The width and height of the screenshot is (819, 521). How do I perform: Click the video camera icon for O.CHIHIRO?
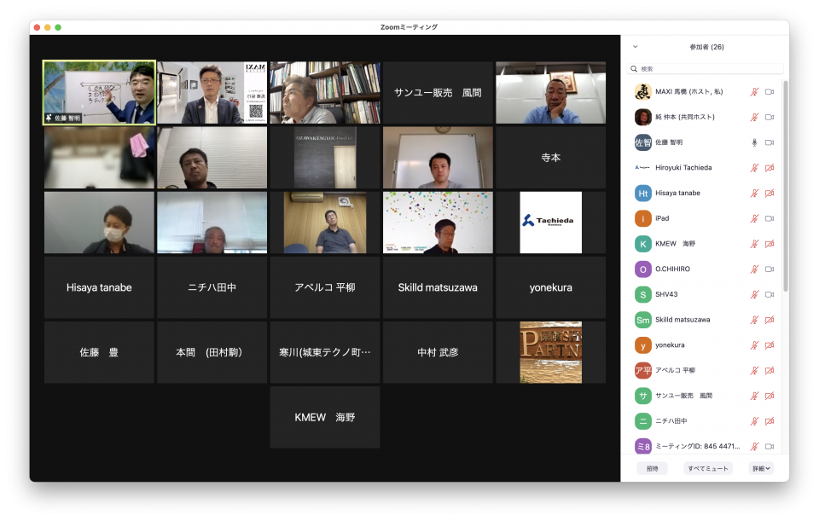(x=770, y=269)
